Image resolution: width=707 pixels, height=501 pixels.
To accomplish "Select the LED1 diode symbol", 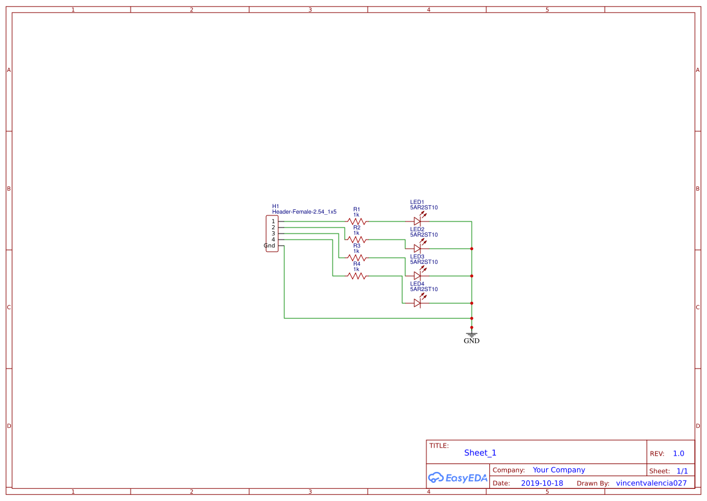I will point(418,220).
